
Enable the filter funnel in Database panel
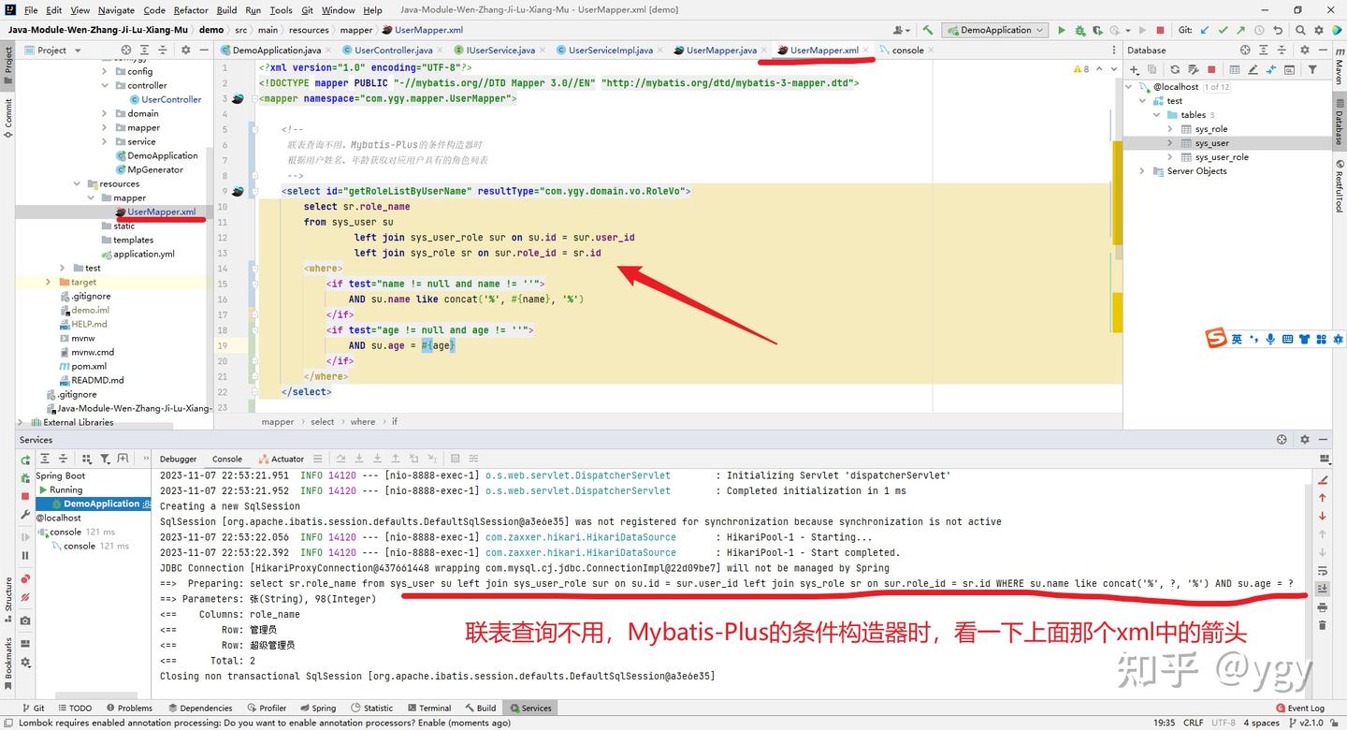click(x=1313, y=69)
